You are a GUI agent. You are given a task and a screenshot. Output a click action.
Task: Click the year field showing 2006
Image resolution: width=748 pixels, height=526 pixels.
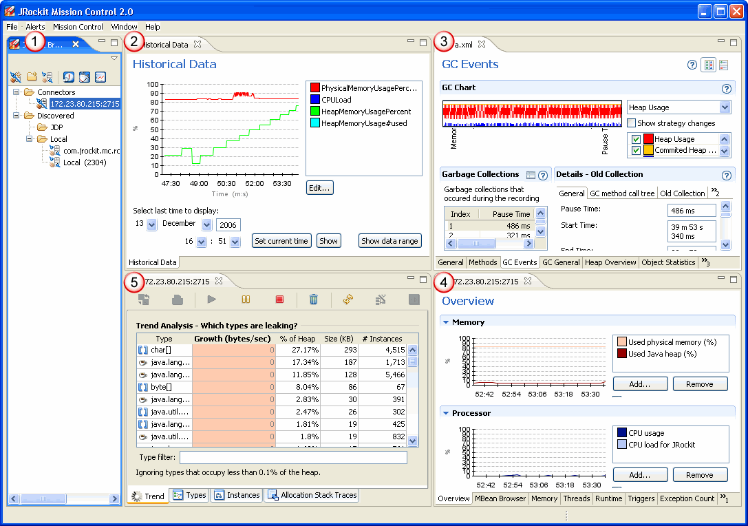tap(228, 225)
